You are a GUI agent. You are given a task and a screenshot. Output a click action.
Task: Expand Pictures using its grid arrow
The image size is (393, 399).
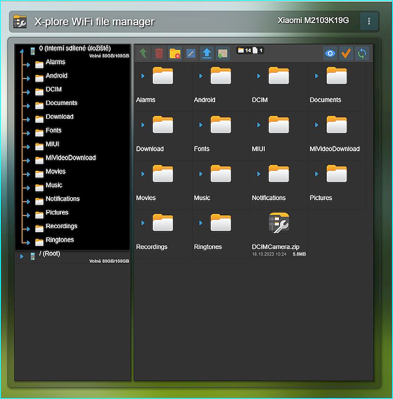coord(316,174)
